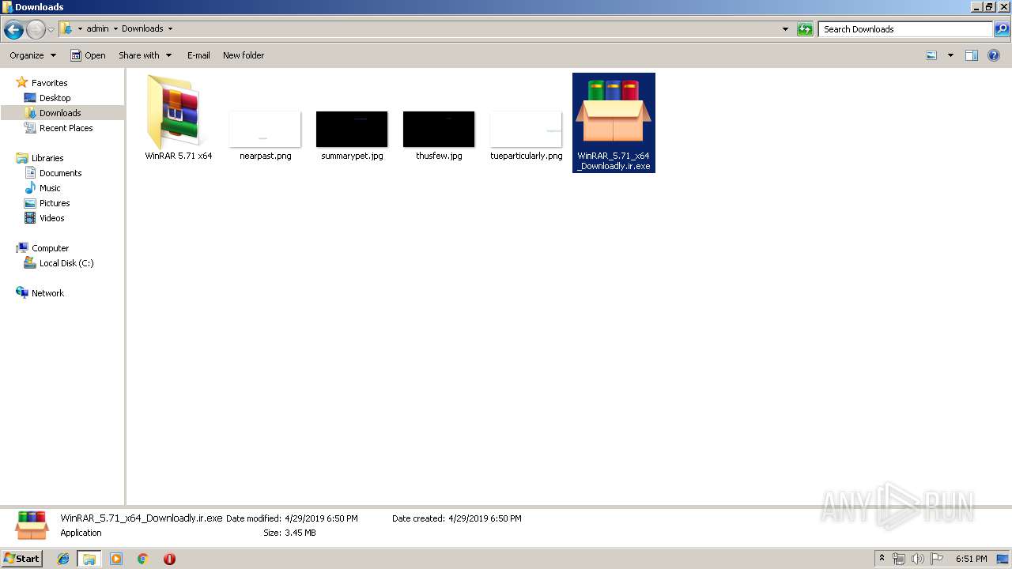Click the network tray icon

899,559
